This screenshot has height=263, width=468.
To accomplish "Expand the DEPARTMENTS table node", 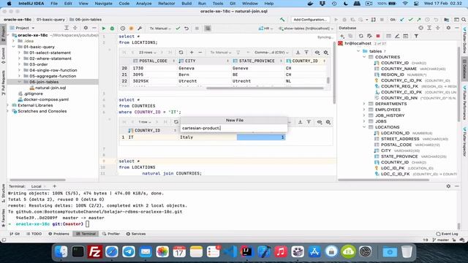I will click(x=364, y=104).
